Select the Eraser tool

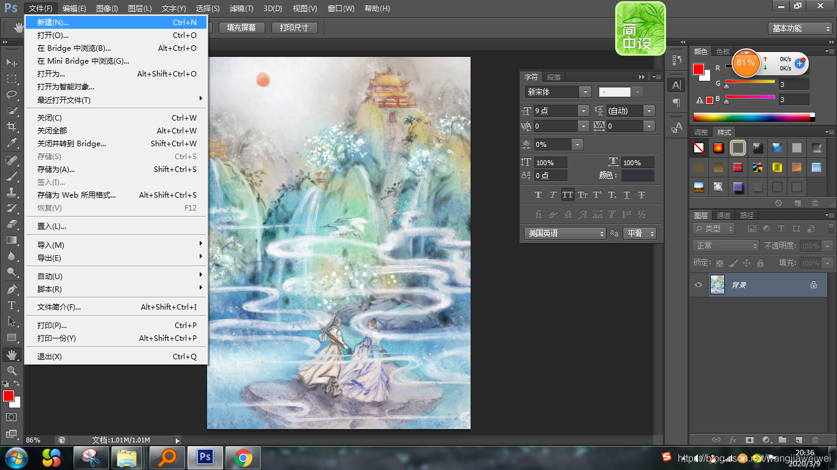click(12, 223)
